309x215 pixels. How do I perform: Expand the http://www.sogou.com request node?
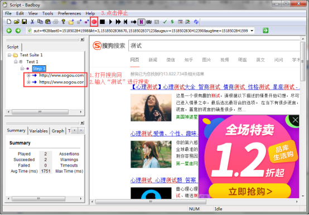tap(28, 75)
